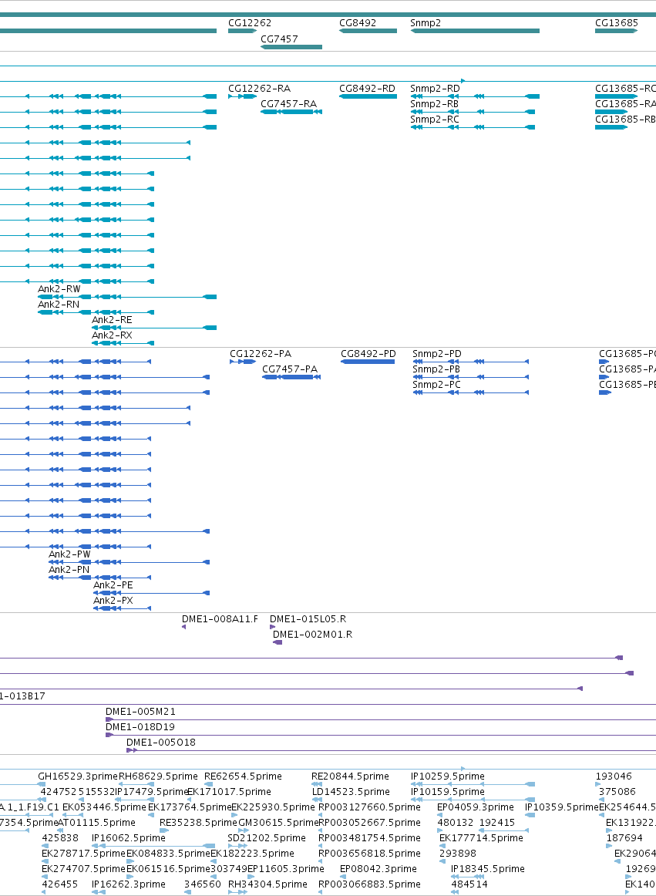Select the RE62654.5prime cDNA
Viewport: 656px width, 896px height.
[x=209, y=784]
